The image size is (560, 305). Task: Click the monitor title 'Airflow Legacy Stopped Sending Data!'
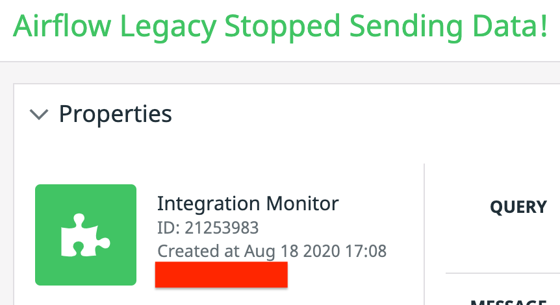[280, 26]
